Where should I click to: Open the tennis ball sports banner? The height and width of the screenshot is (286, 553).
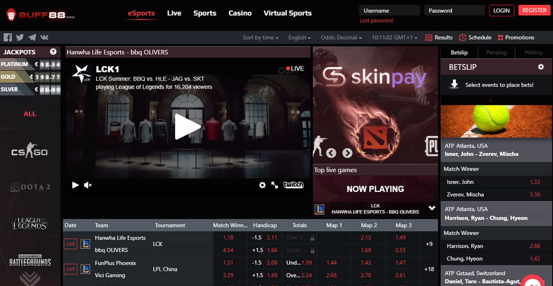tap(497, 122)
